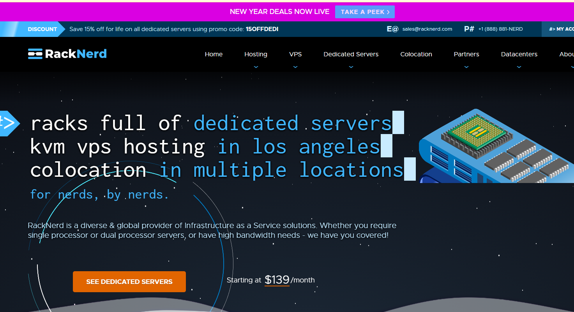Click the 'dedicated servers' headline text

point(293,123)
